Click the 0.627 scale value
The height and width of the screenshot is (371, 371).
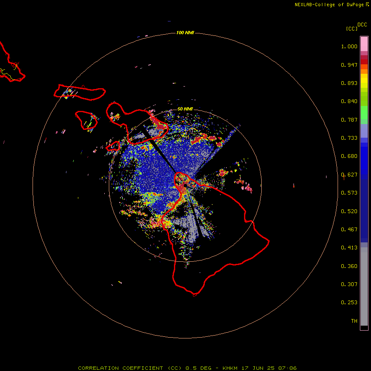349,175
